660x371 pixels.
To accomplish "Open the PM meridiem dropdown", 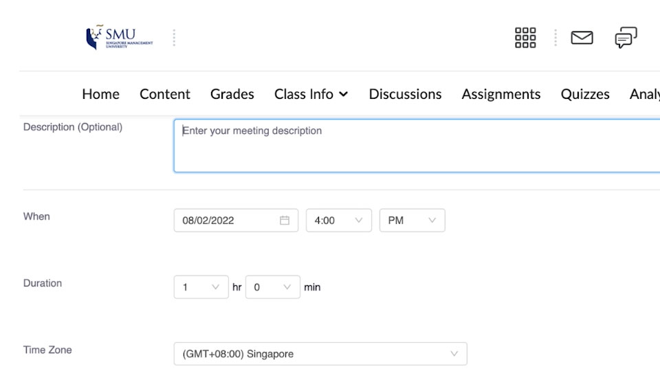I will point(412,221).
